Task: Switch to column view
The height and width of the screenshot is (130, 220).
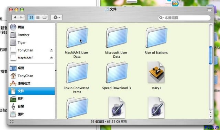Action: click(45, 17)
